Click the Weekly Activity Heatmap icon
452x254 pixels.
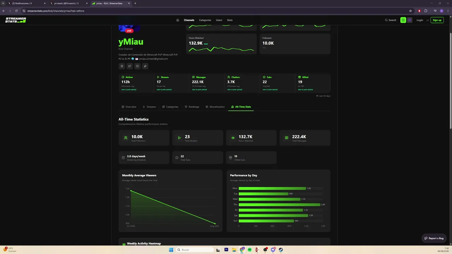pos(124,244)
